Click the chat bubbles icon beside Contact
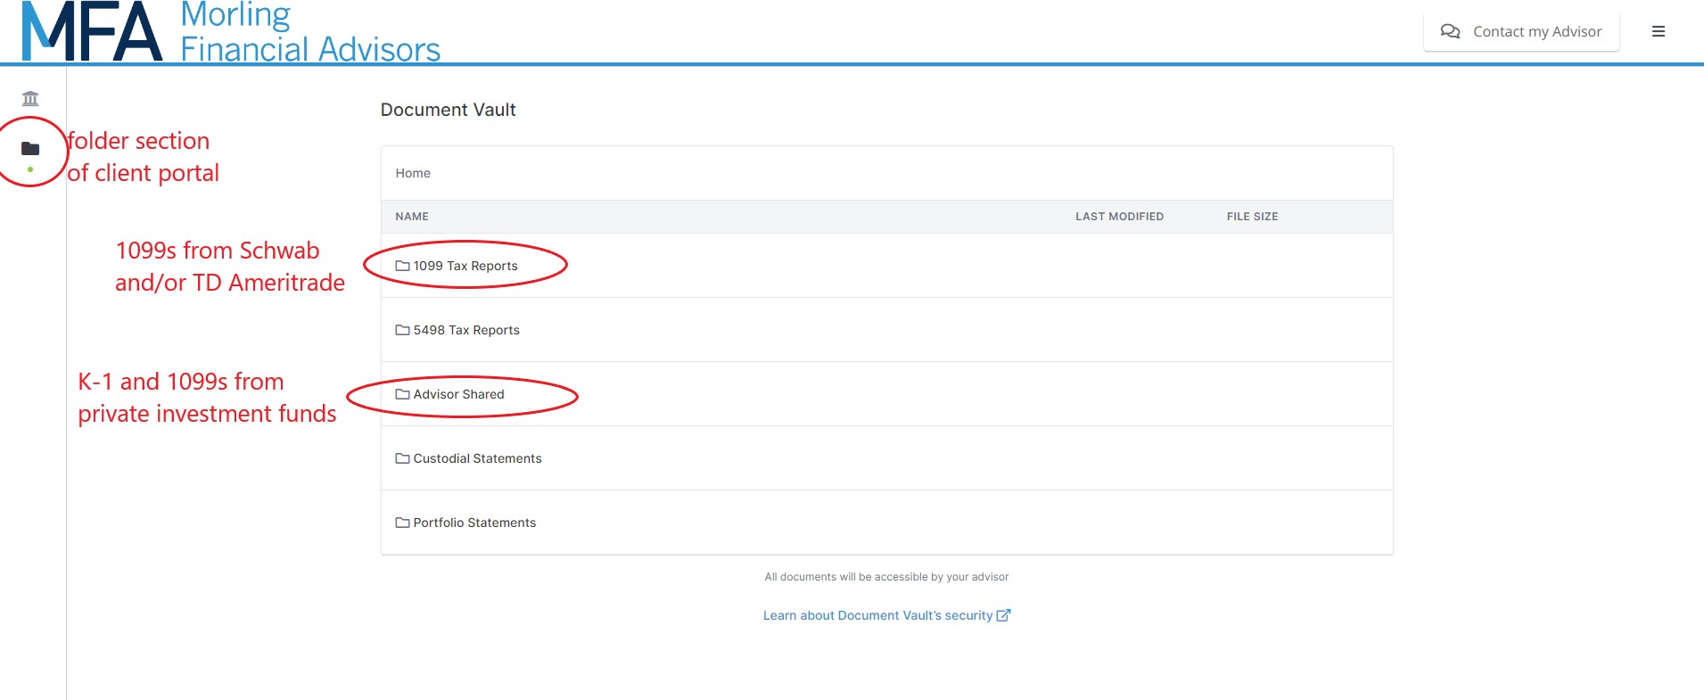1704x700 pixels. coord(1450,31)
